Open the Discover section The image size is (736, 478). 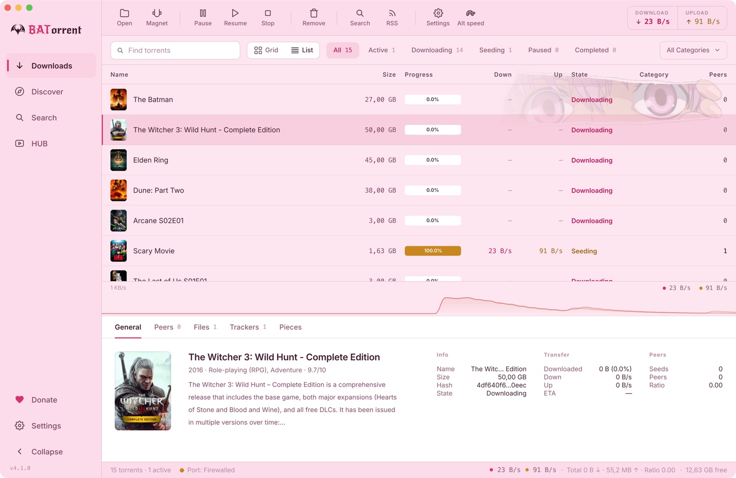pyautogui.click(x=51, y=91)
